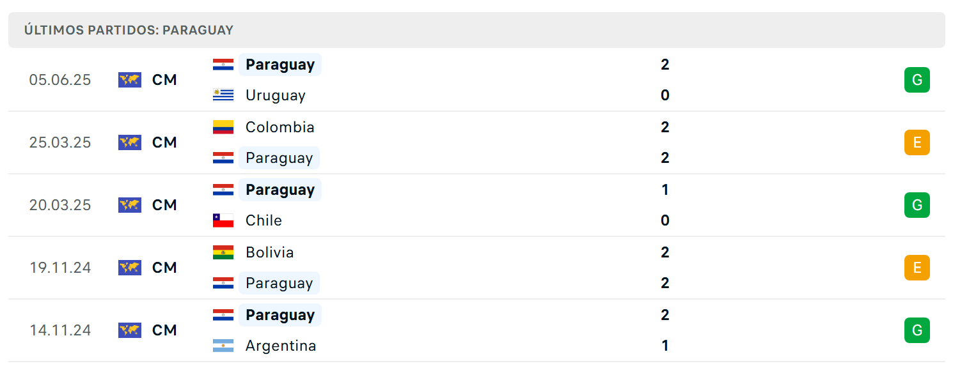Click green G badge for Uruguay match

tap(917, 80)
